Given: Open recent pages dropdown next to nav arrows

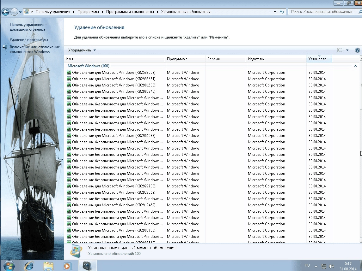Looking at the screenshot, I should (x=21, y=12).
